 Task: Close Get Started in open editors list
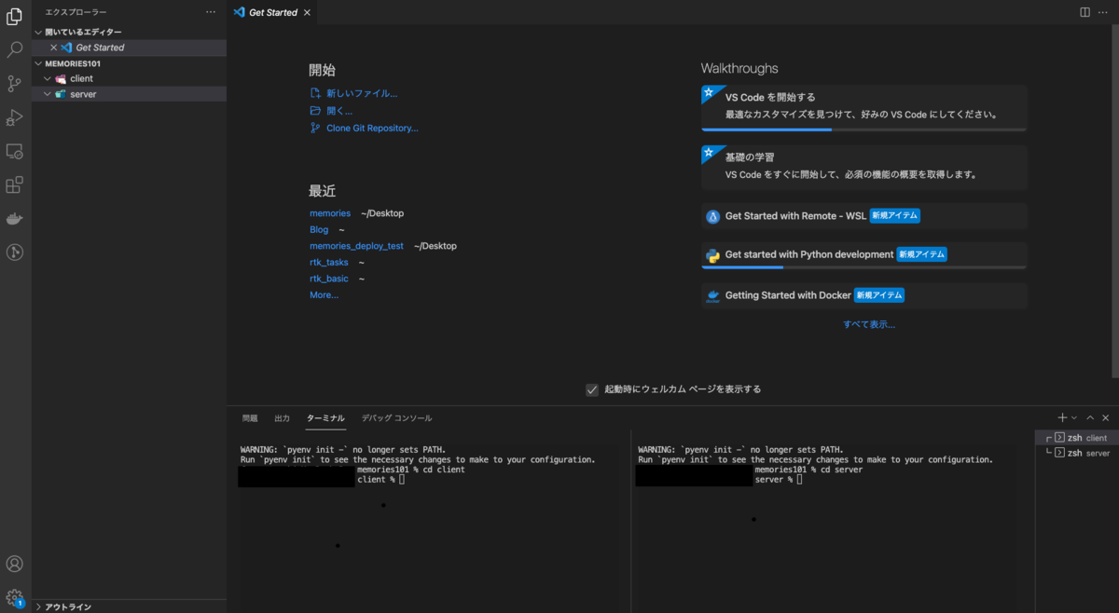coord(53,48)
